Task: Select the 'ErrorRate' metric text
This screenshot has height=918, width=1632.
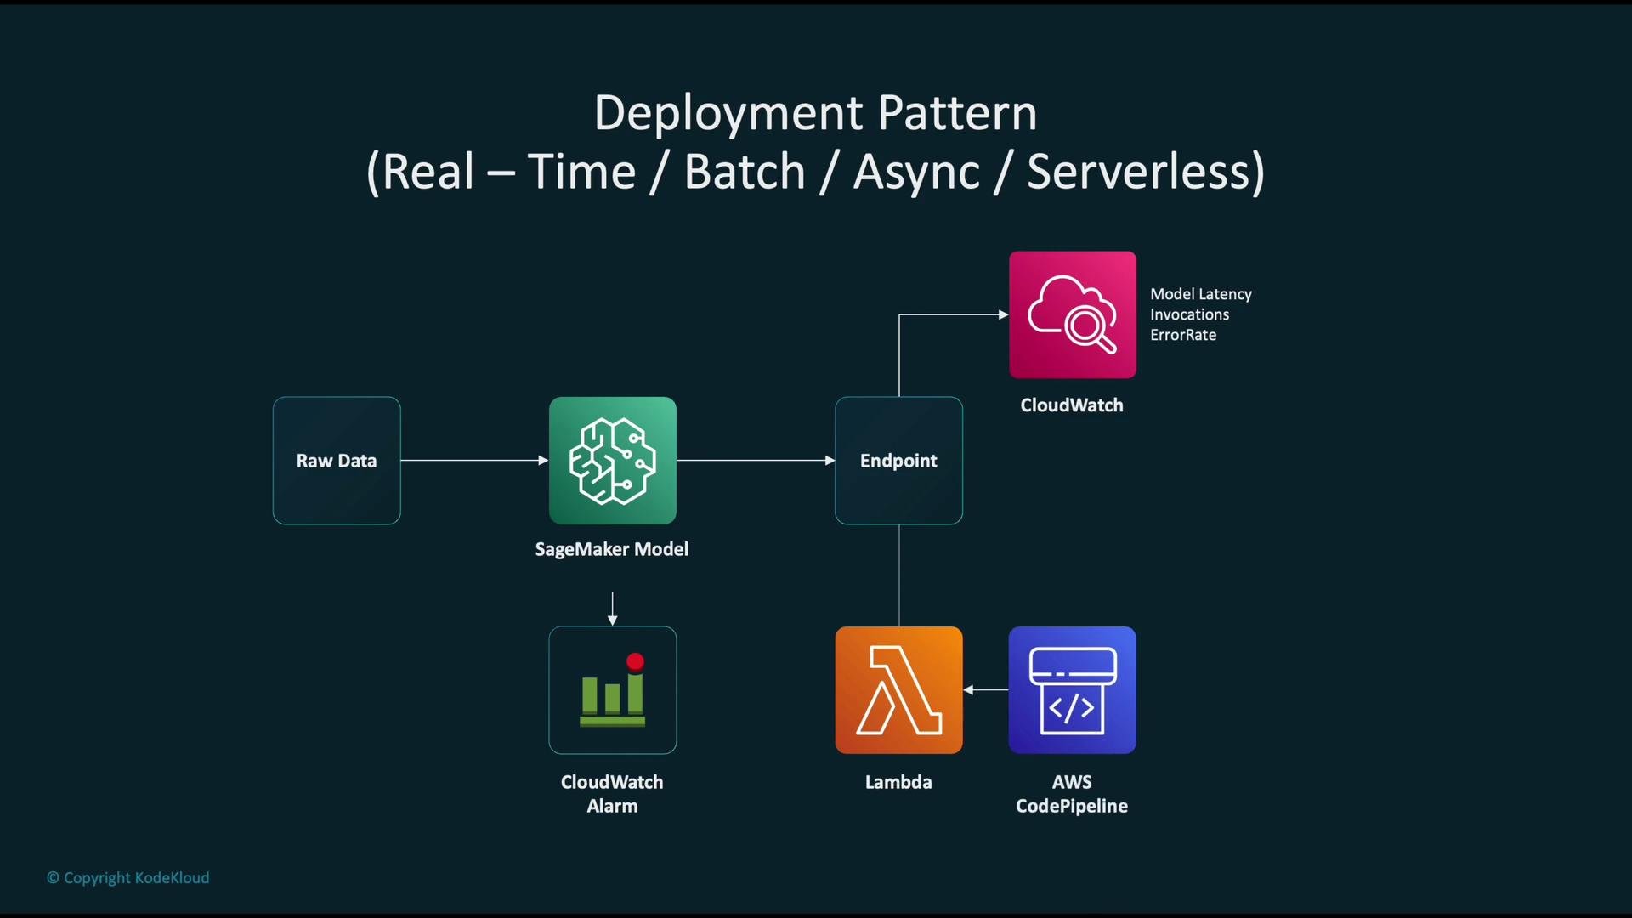Action: tap(1183, 335)
